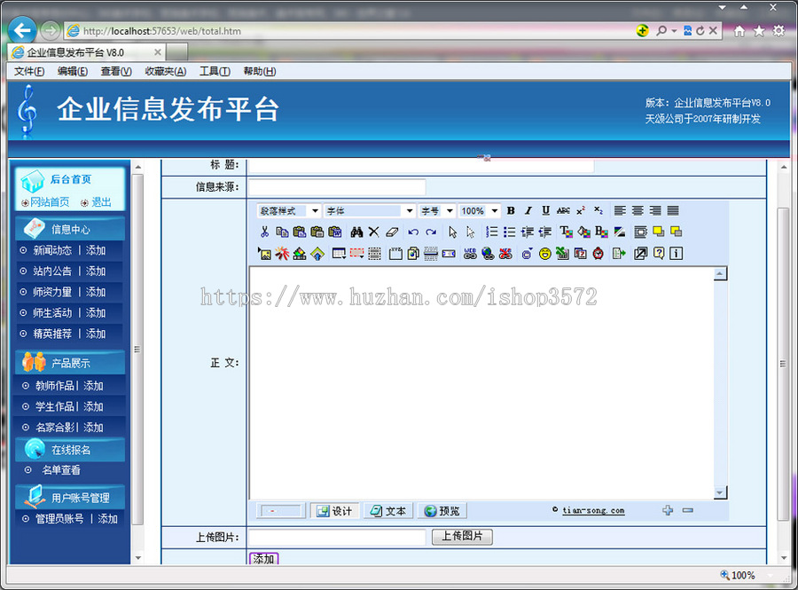The width and height of the screenshot is (798, 590).
Task: Clear formatting with eraser icon
Action: tap(391, 232)
